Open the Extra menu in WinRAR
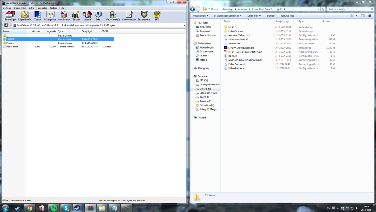The width and height of the screenshot is (376, 212). pos(32,8)
